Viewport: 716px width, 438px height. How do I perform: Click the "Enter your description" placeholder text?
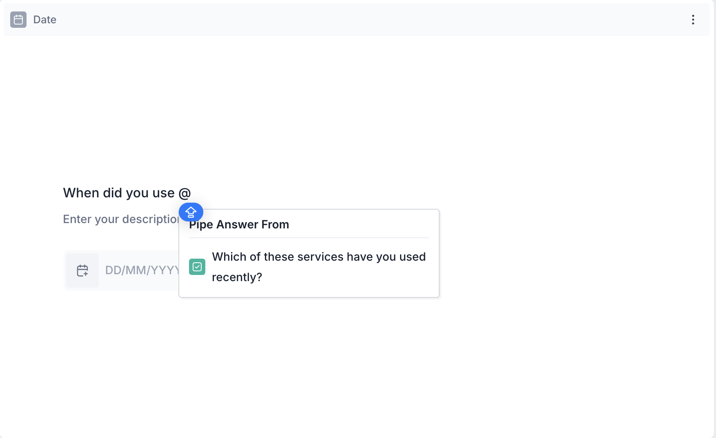tap(121, 219)
